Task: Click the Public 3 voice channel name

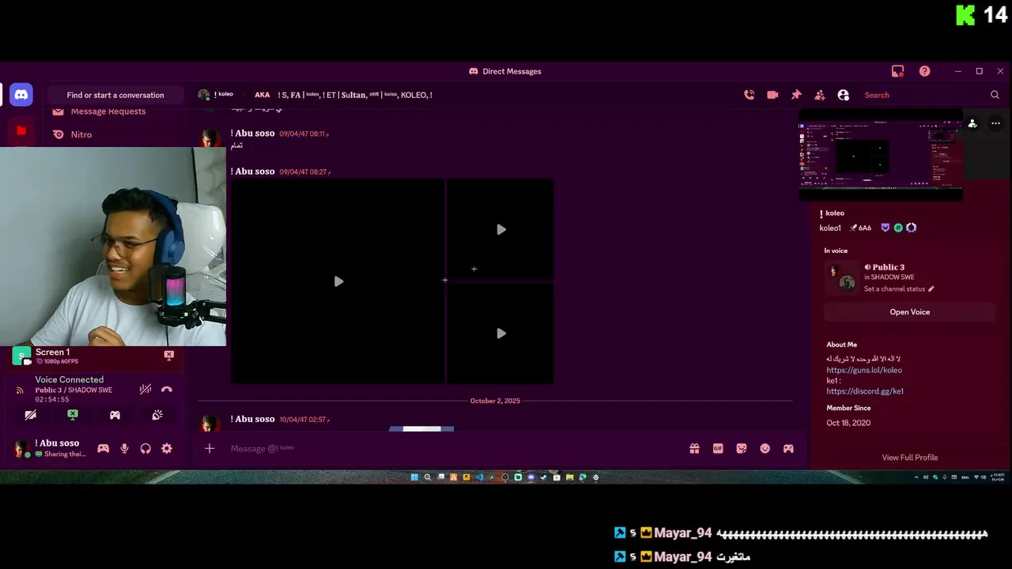Action: point(889,267)
